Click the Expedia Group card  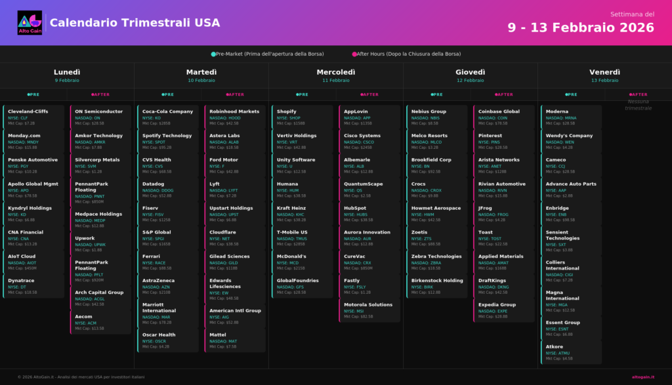(x=504, y=310)
